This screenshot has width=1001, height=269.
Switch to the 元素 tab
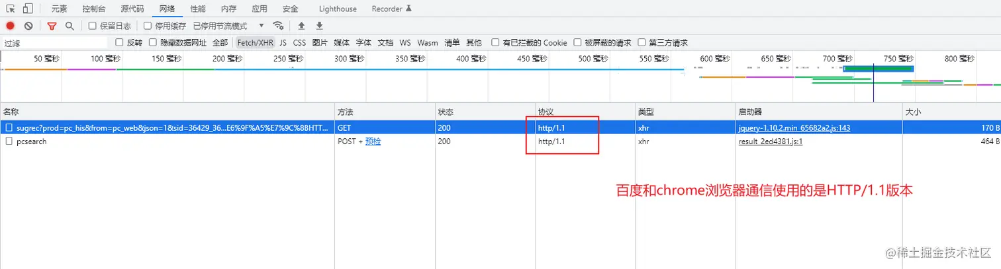[59, 9]
